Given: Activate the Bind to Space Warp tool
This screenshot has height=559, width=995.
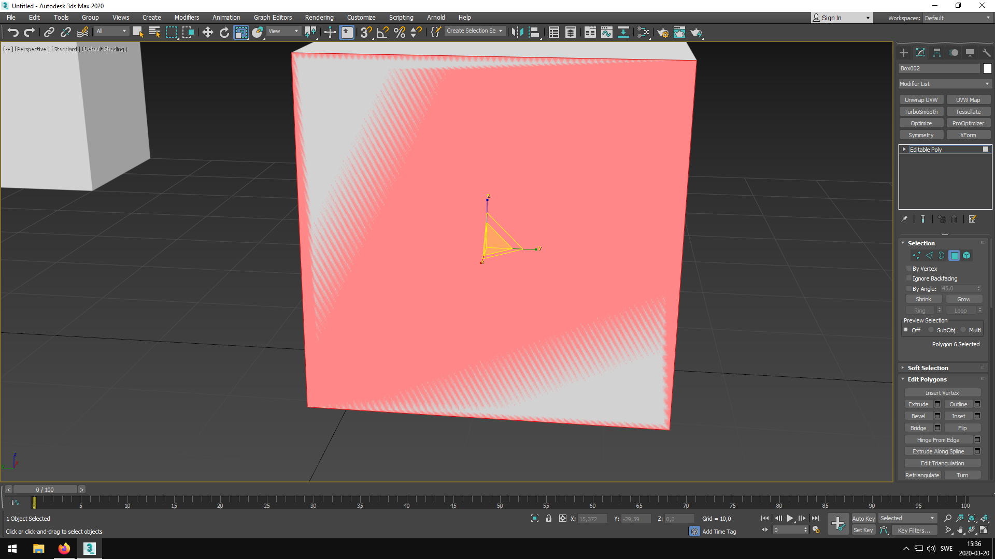Looking at the screenshot, I should [x=82, y=33].
